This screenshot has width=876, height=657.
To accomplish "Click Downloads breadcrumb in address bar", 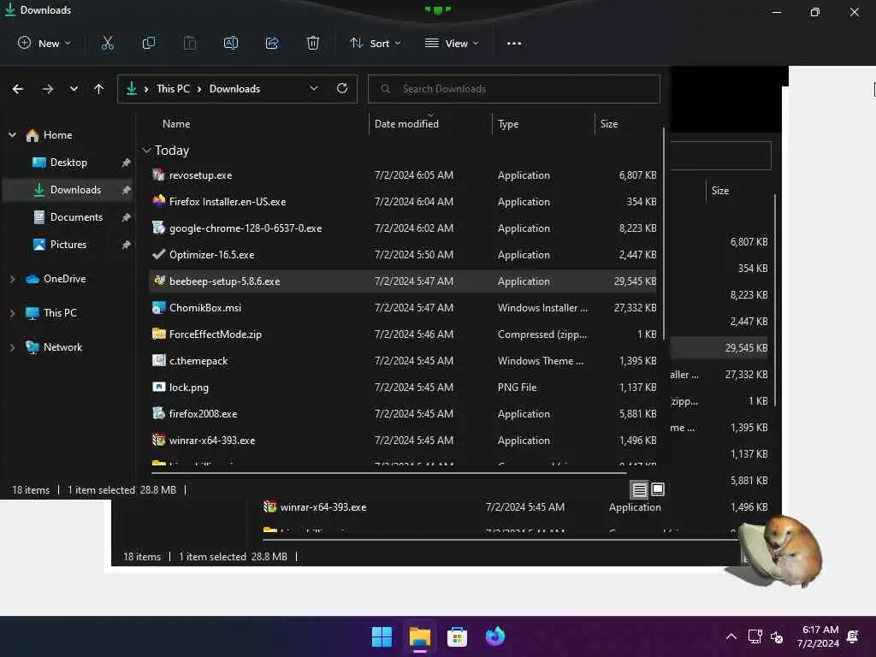I will point(234,88).
